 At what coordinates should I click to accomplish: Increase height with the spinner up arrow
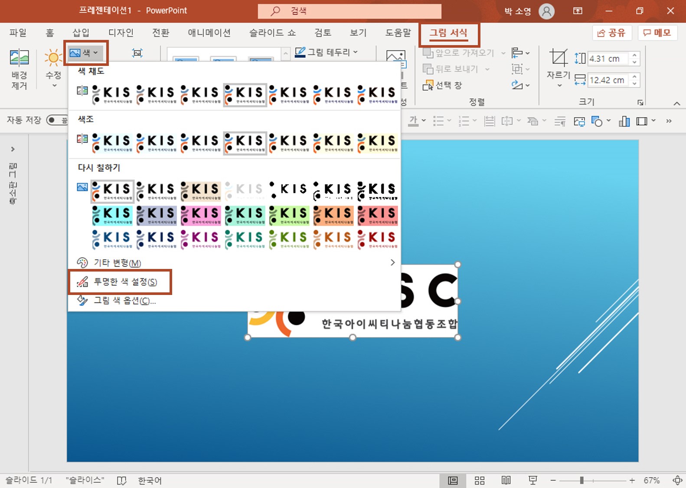pos(634,55)
